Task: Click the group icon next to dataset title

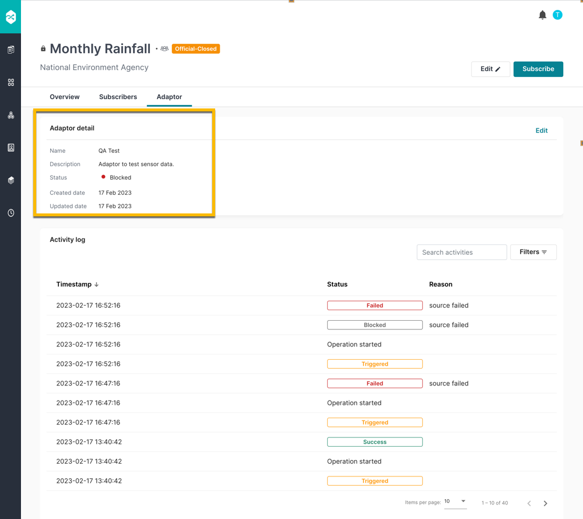Action: coord(164,49)
